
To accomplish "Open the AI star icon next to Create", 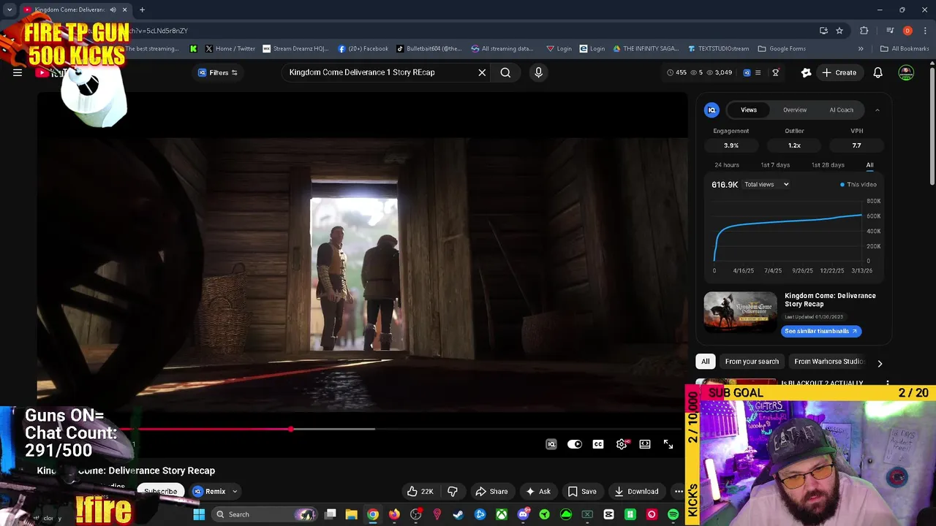I will pyautogui.click(x=806, y=72).
